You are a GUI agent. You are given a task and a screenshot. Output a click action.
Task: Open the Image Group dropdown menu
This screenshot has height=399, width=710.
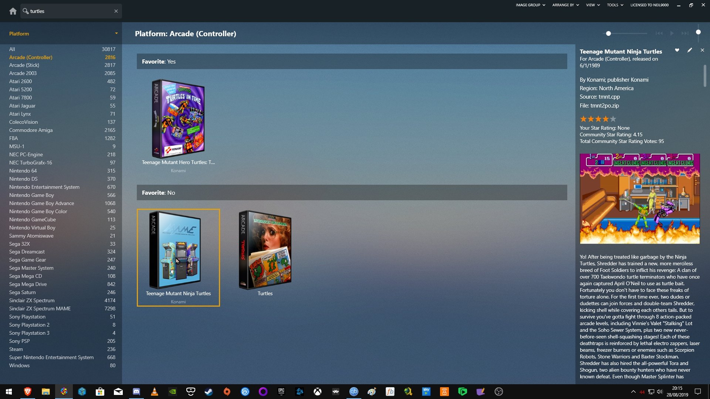click(530, 5)
